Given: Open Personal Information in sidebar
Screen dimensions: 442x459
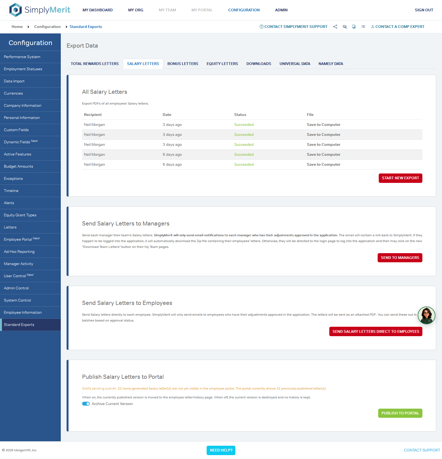Looking at the screenshot, I should (x=30, y=118).
